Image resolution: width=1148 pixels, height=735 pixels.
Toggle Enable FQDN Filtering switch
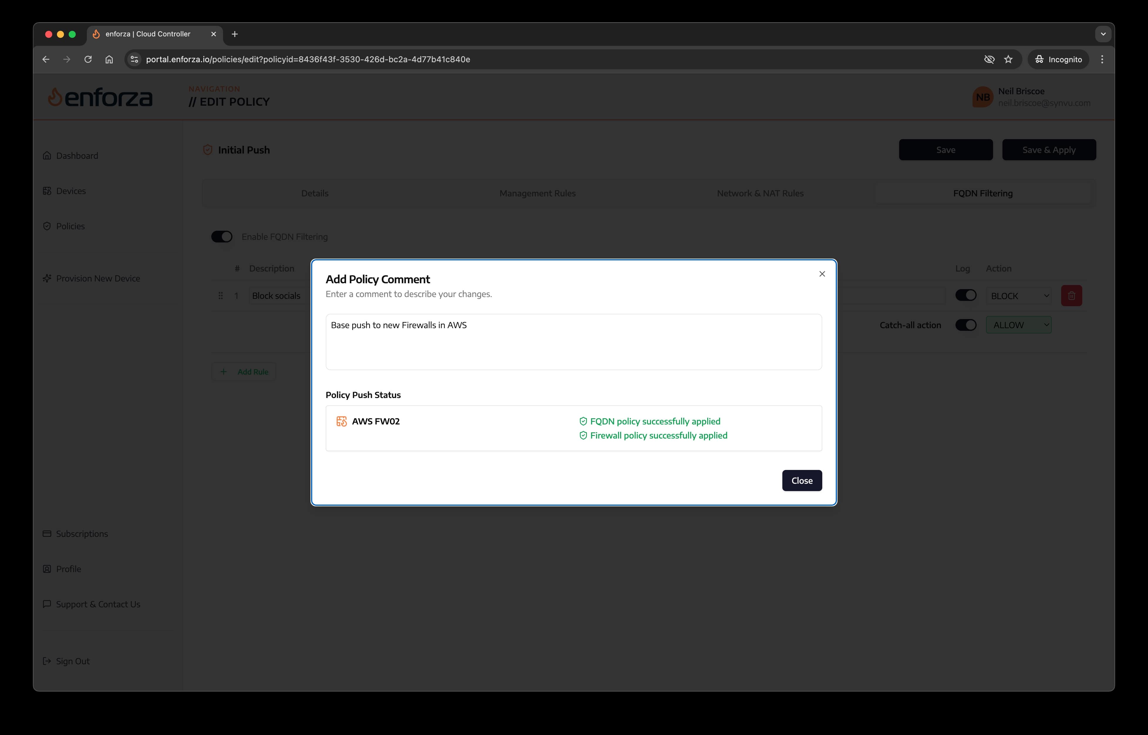pyautogui.click(x=222, y=237)
